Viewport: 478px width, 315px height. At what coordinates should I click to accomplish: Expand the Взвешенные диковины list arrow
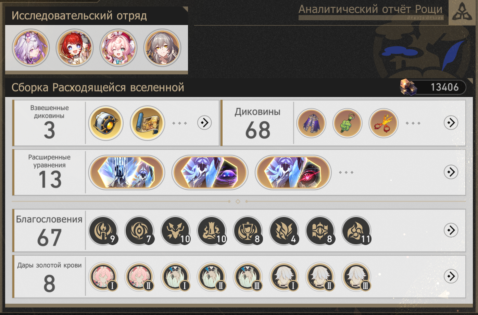click(204, 122)
